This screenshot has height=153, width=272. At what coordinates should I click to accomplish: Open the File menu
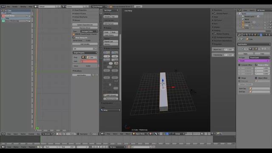(8, 6)
